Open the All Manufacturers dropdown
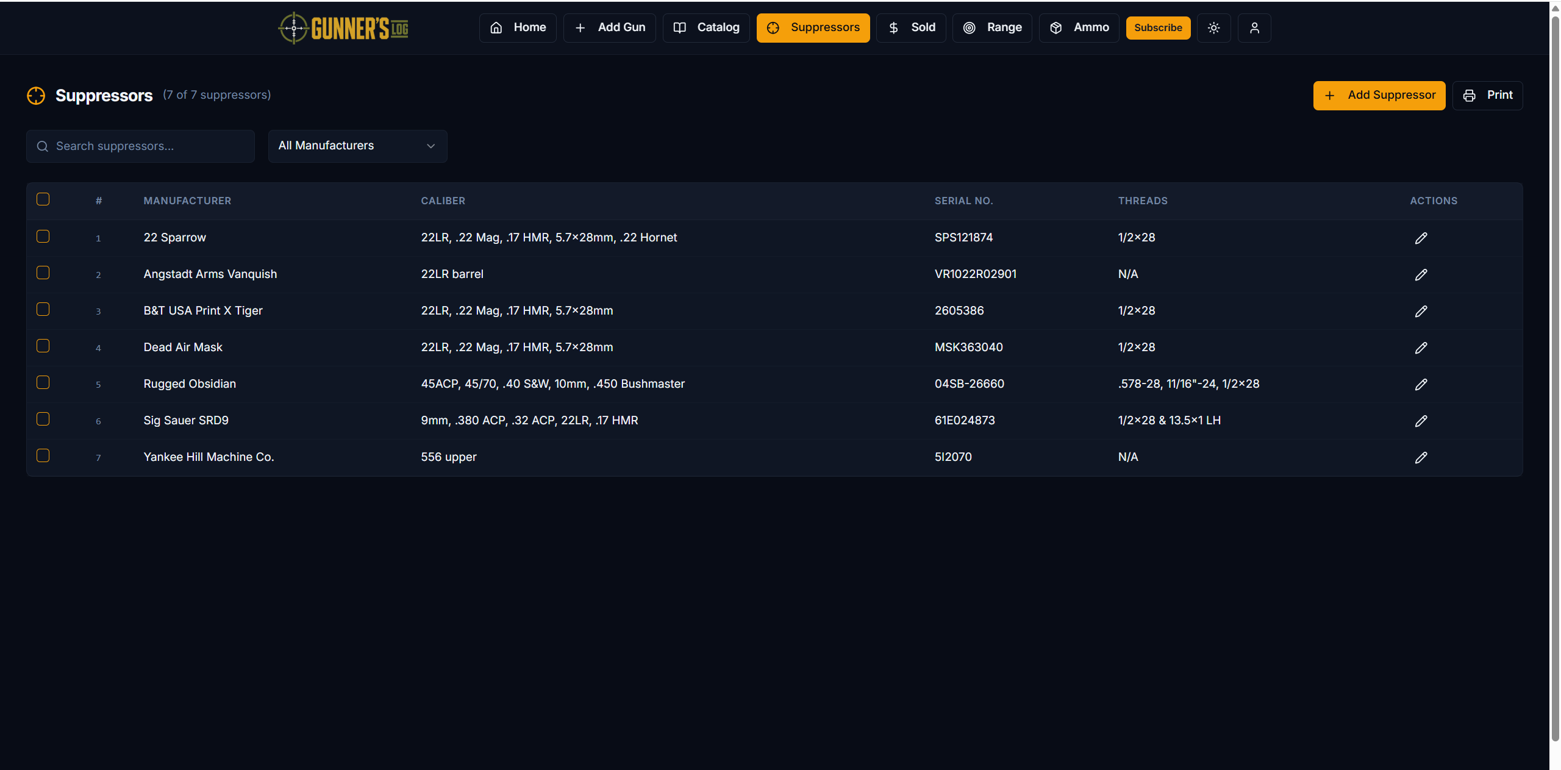Image resolution: width=1561 pixels, height=770 pixels. pyautogui.click(x=357, y=146)
